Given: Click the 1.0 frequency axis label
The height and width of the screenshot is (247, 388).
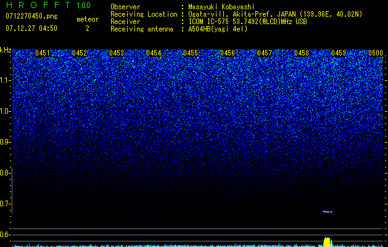Looking at the screenshot, I should pos(5,111).
